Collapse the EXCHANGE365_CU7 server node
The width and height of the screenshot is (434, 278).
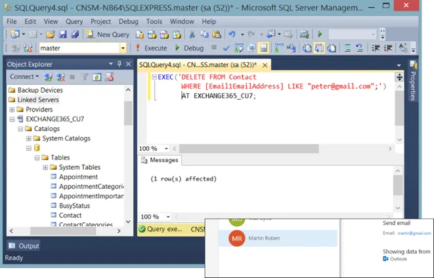point(12,119)
